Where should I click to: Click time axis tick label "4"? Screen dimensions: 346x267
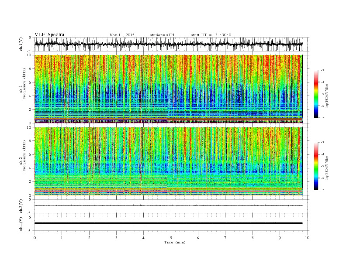click(143, 238)
